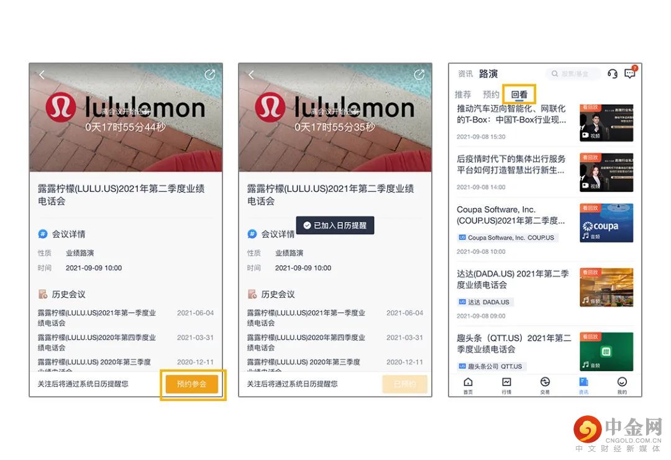Open 交易 trade icon in bottom bar
671x460 pixels.
pos(545,385)
